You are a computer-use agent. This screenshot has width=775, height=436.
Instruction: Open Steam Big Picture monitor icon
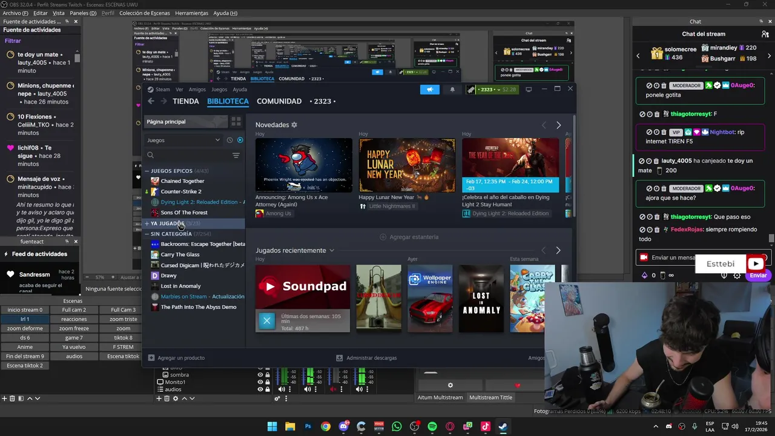(x=529, y=90)
